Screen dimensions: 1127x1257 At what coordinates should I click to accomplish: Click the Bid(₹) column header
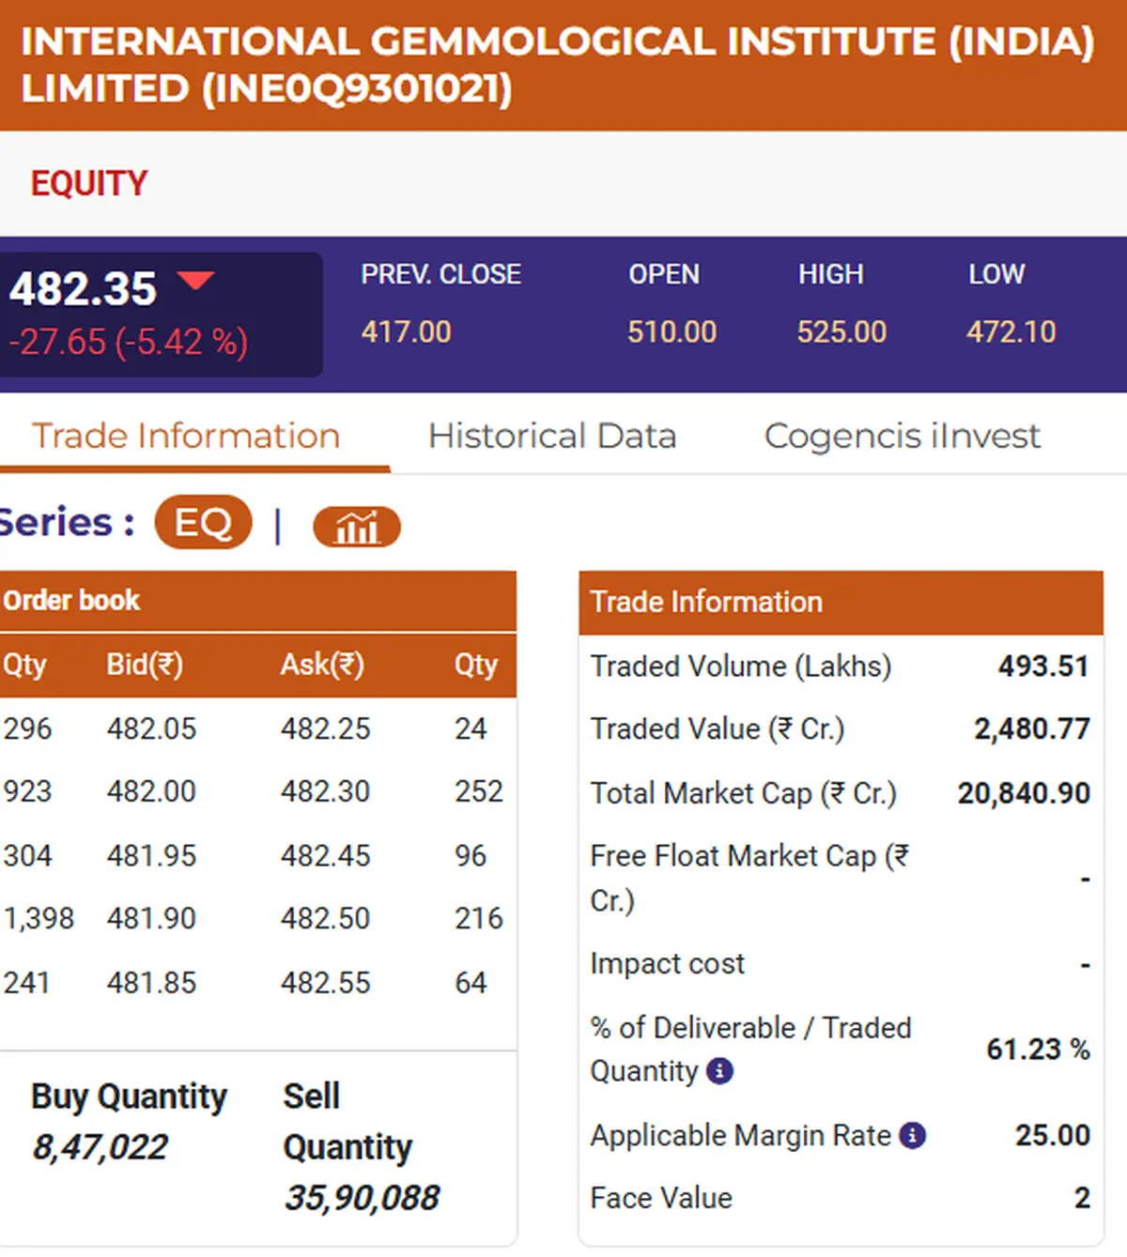[x=145, y=666]
